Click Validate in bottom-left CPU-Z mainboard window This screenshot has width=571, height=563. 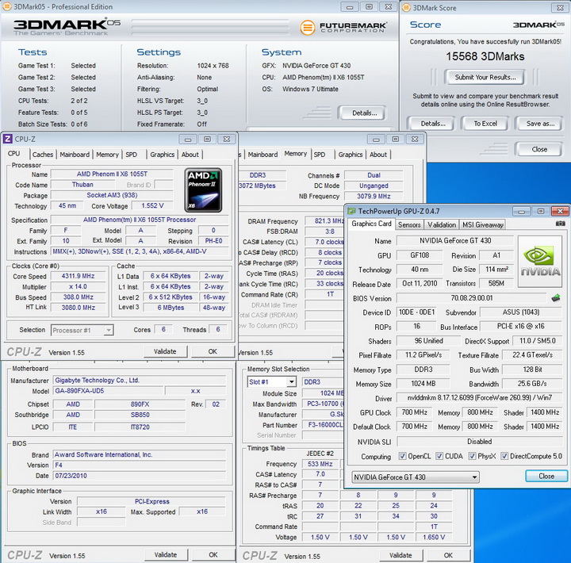click(x=166, y=555)
